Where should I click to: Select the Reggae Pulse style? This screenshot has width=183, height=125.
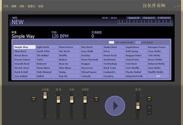click(136, 55)
